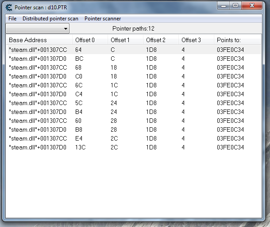Open the File menu

pos(12,19)
